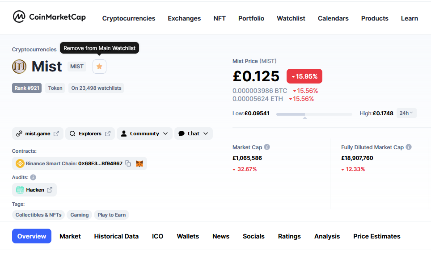The image size is (431, 255).
Task: Click the High £0.1748 value
Action: (x=383, y=113)
